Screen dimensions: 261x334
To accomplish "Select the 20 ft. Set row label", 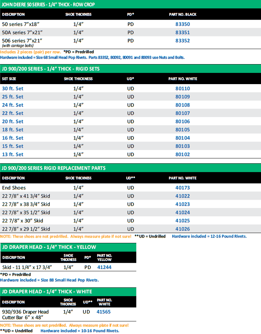I will coord(13,121).
